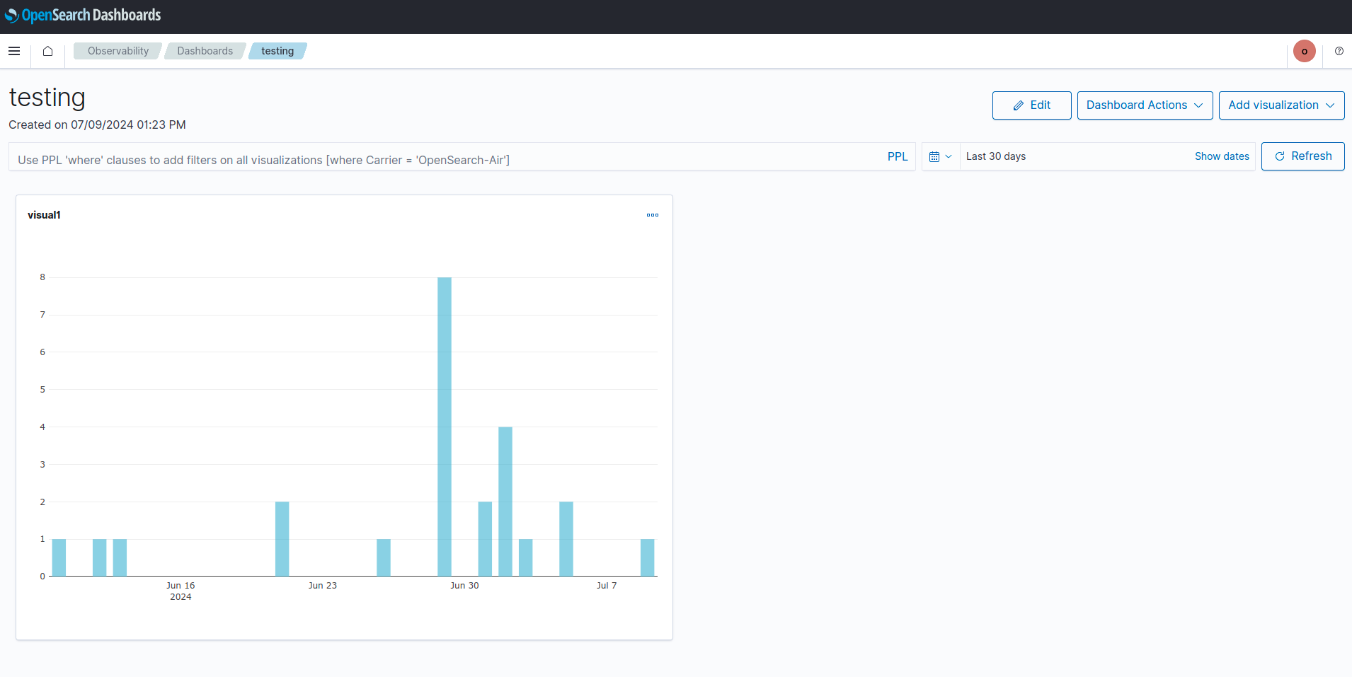Open the help menu icon

[x=1339, y=51]
